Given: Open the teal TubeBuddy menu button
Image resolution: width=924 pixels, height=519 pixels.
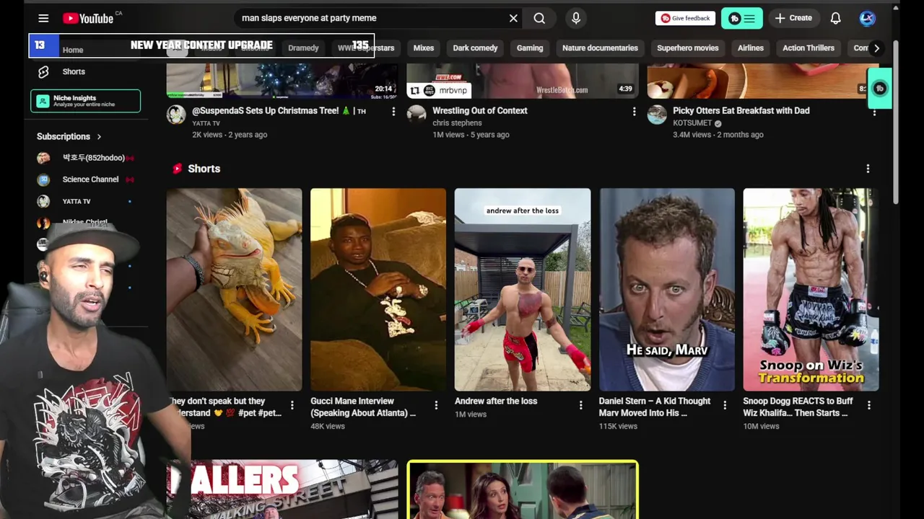Looking at the screenshot, I should click(741, 19).
